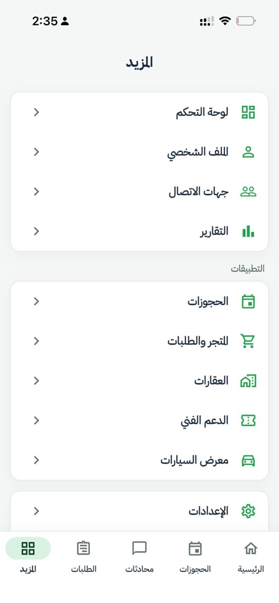Switch to the الرئيسية home tab
Viewport: 279px width, 603px height.
coord(251,556)
